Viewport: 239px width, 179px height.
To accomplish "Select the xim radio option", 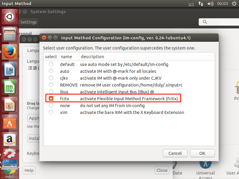I will click(51, 112).
